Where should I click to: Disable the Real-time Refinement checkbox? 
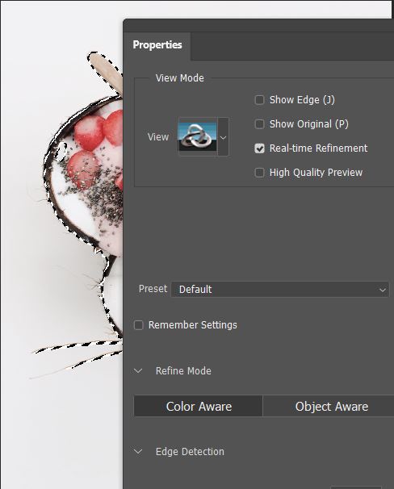coord(259,148)
